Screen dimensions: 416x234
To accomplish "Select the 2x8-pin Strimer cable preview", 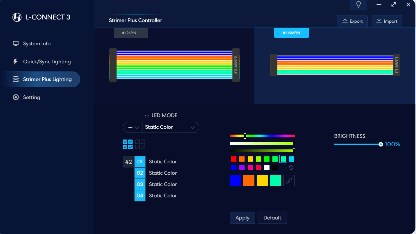I will point(335,65).
